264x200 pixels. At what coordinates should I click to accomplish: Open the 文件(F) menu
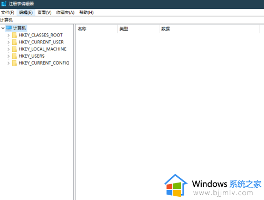(8, 13)
